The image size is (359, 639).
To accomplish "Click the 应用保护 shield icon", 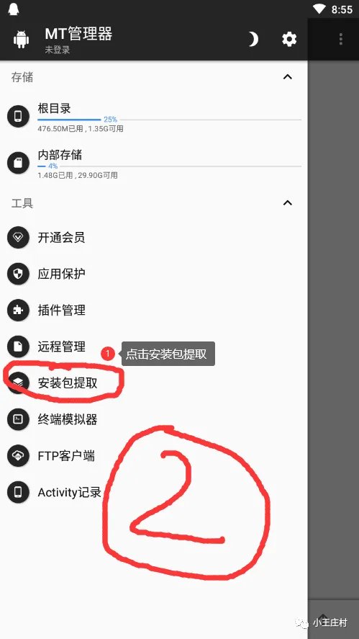I will coord(18,274).
